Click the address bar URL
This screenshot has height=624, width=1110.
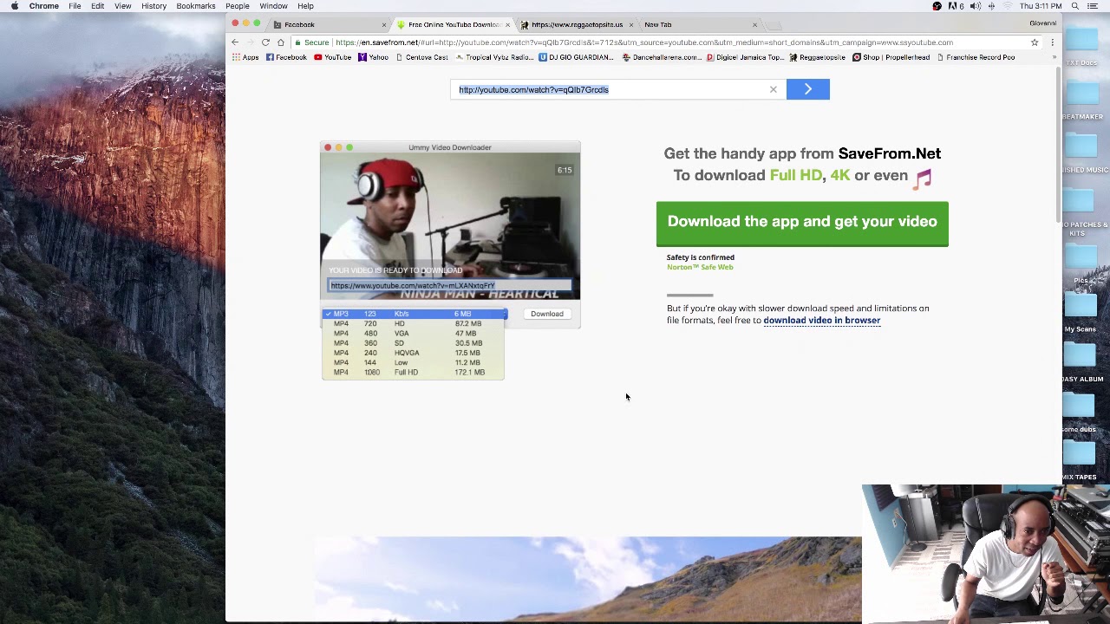(643, 42)
